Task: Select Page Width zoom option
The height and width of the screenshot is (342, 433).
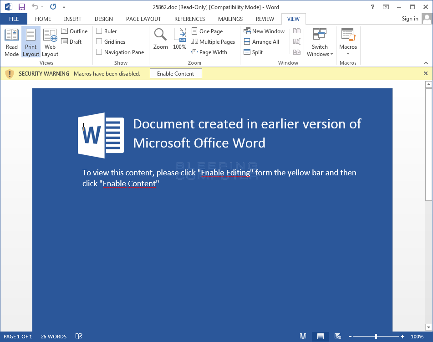Action: pyautogui.click(x=209, y=52)
